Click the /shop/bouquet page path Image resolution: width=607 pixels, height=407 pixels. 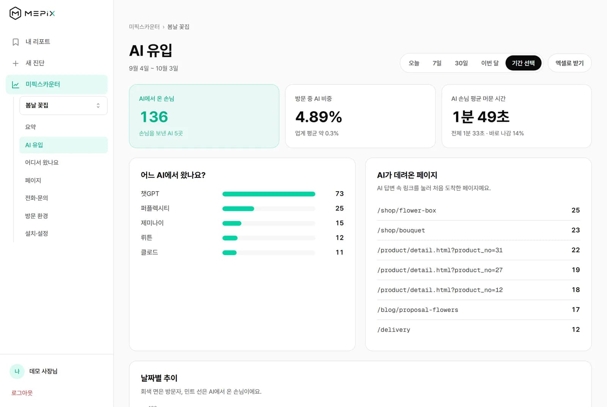coord(401,231)
